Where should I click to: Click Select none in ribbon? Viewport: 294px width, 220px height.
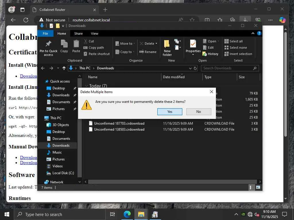tap(236, 48)
